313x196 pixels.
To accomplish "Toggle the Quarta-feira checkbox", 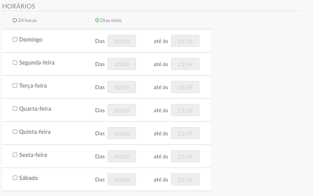I will tap(15, 109).
